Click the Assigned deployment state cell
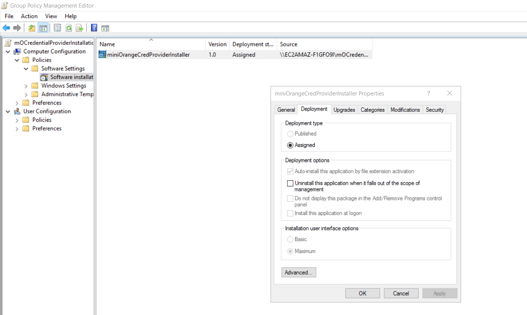 point(244,54)
